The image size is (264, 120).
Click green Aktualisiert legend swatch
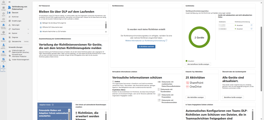point(186,61)
